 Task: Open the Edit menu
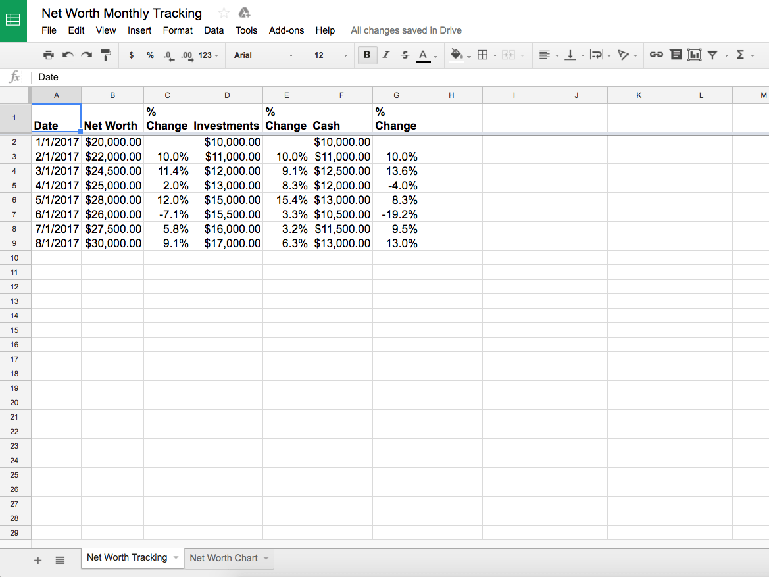coord(76,30)
